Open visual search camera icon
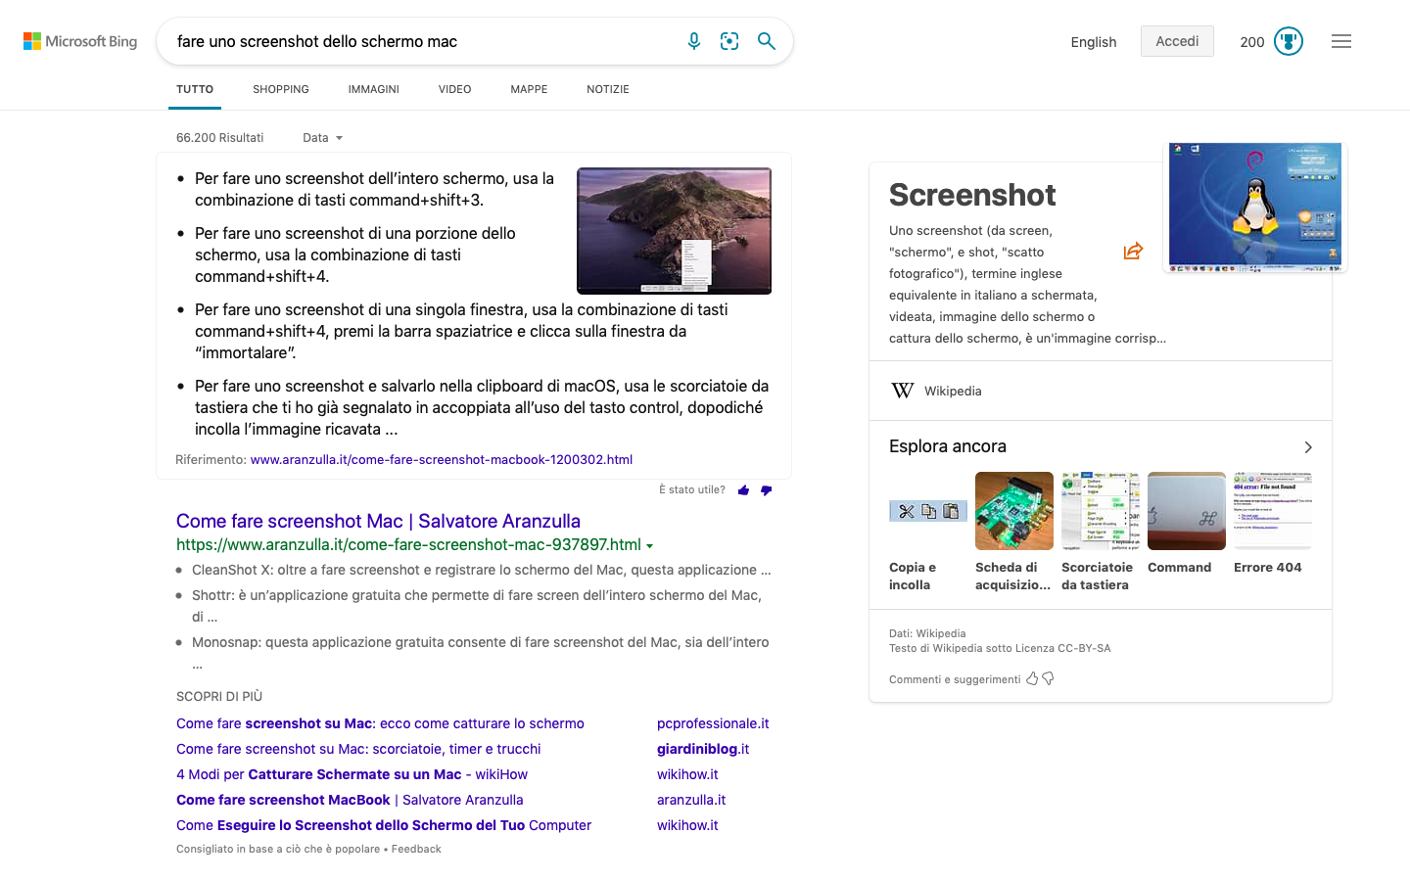This screenshot has height=881, width=1410. coord(729,41)
